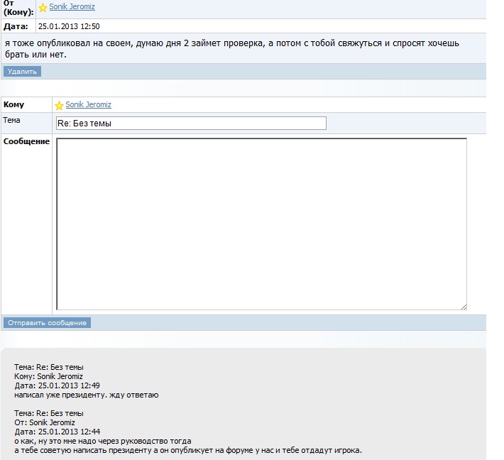Open sender Sonik Jeromiz profile link at top
Viewport: 504px width, 460px height.
pos(72,7)
